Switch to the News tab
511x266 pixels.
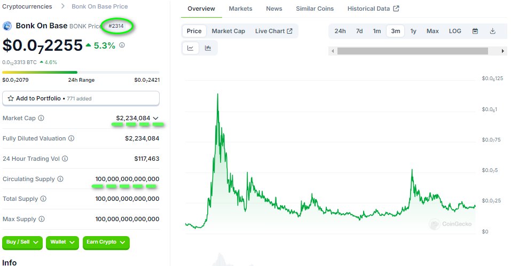point(274,9)
